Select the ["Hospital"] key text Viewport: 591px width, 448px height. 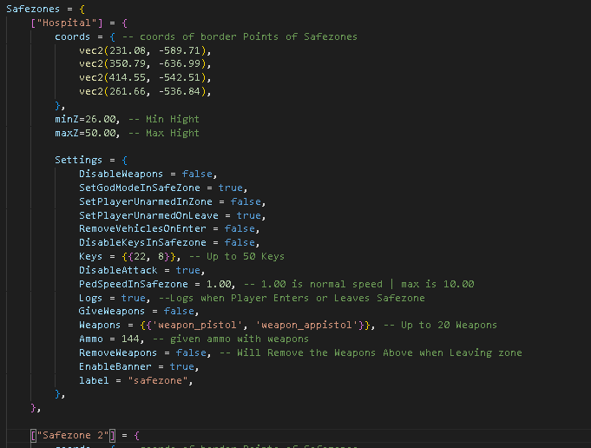click(67, 23)
